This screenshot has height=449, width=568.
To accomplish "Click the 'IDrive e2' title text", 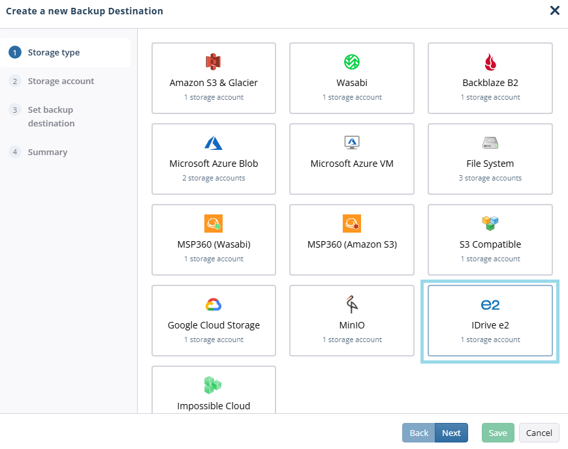I will pyautogui.click(x=490, y=325).
